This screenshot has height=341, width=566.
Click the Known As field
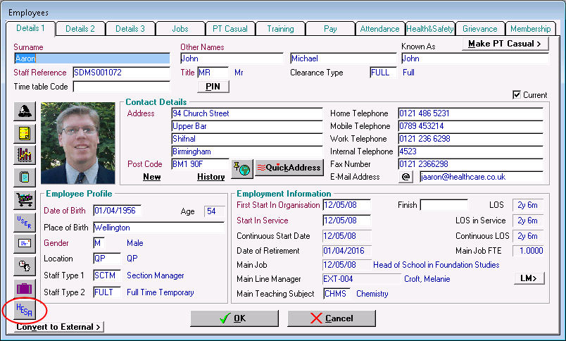pyautogui.click(x=474, y=58)
